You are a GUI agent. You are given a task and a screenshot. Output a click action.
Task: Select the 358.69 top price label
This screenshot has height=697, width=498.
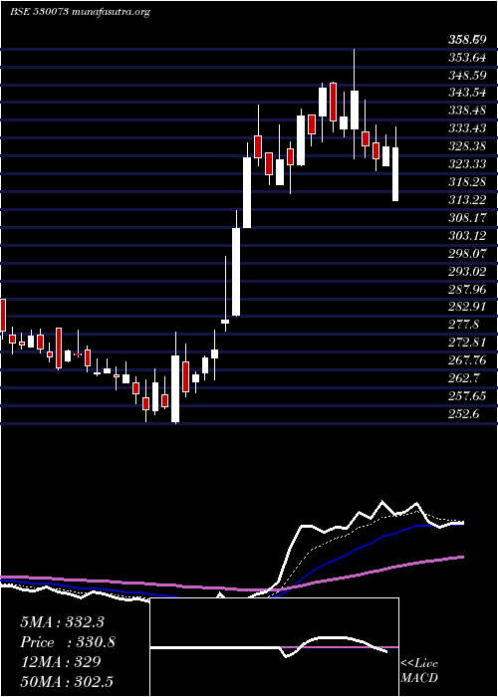pos(466,41)
